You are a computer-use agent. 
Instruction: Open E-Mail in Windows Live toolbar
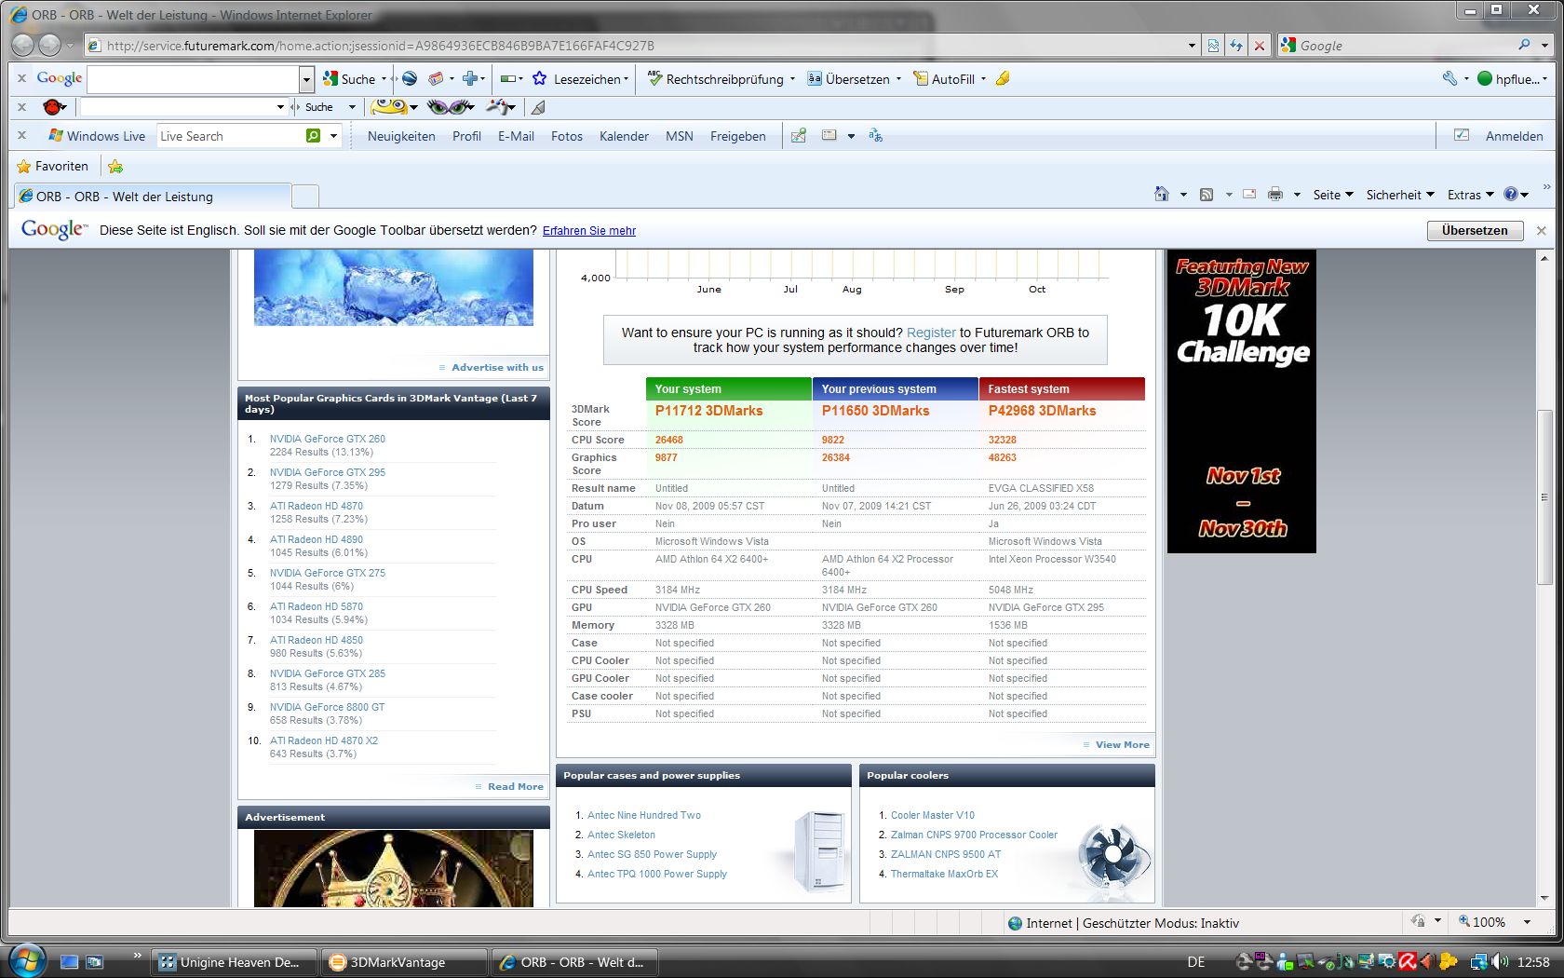click(x=516, y=136)
